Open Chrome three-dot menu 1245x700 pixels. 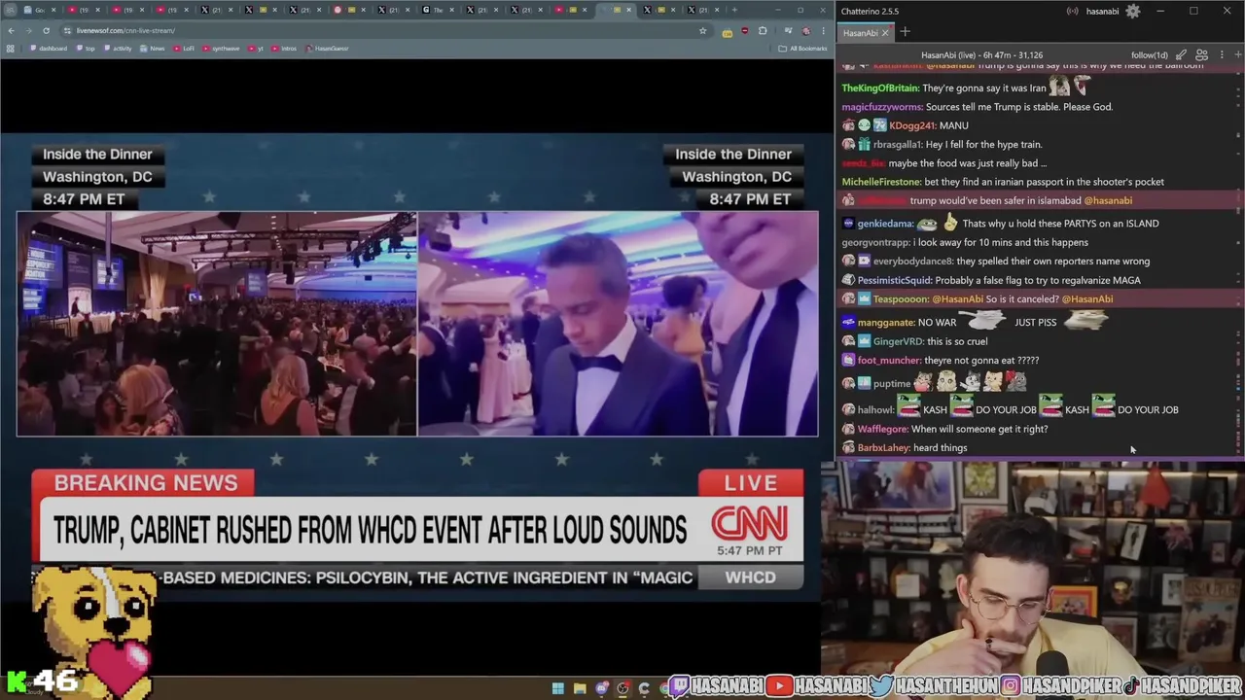point(822,30)
